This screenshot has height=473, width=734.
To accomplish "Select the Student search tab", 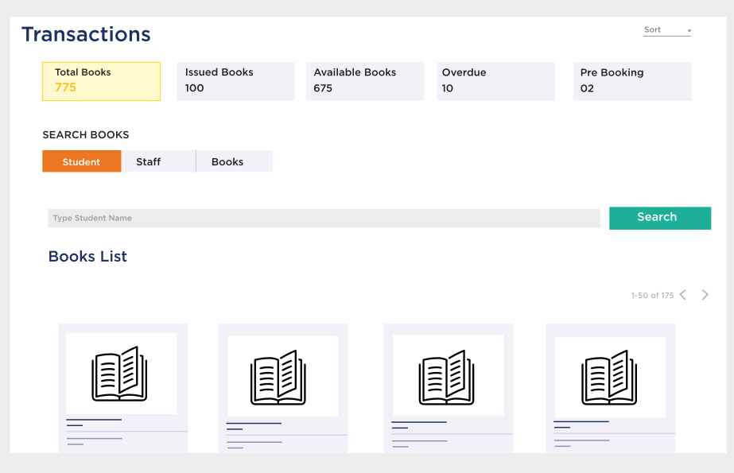I will point(81,161).
